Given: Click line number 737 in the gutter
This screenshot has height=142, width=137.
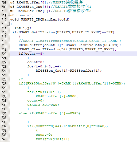Looking at the screenshot, I should (x=4, y=126).
